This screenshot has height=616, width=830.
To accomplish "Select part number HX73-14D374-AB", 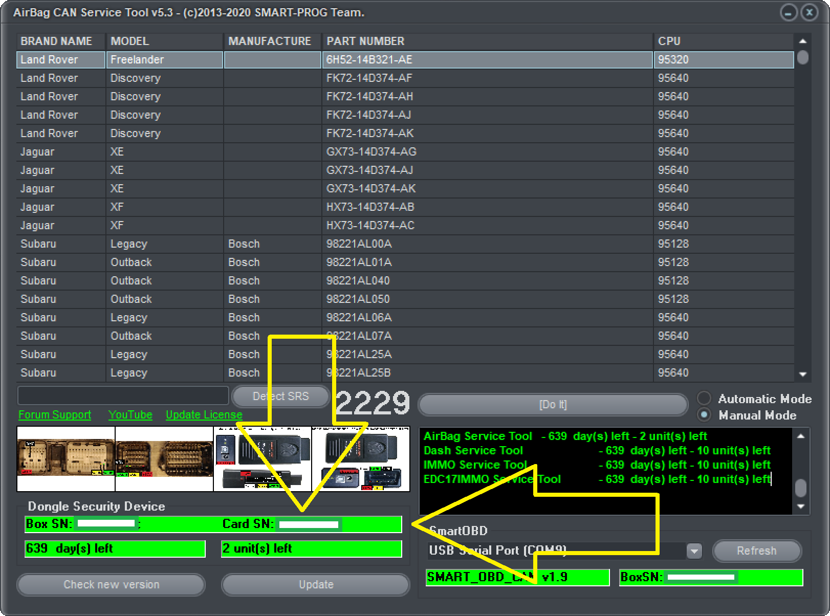I will click(370, 207).
